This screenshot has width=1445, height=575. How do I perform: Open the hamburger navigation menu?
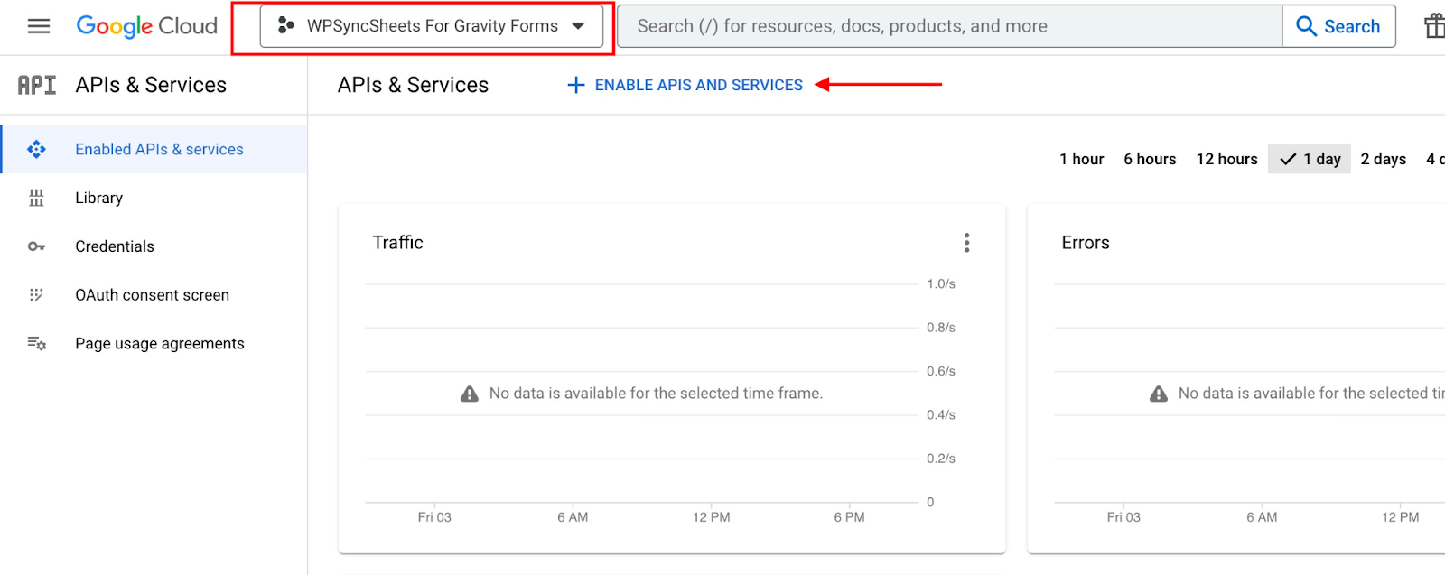click(x=39, y=26)
